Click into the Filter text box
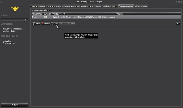 point(13,19)
